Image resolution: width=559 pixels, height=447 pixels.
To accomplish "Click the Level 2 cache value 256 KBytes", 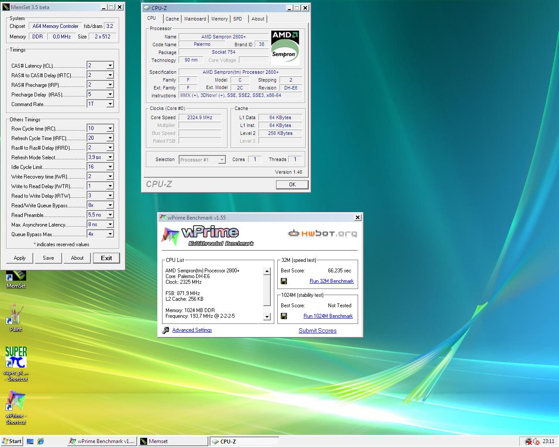I will click(280, 133).
